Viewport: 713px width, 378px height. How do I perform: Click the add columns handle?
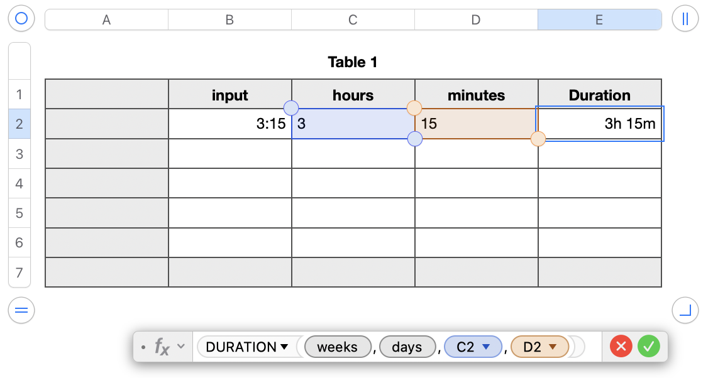click(x=685, y=19)
